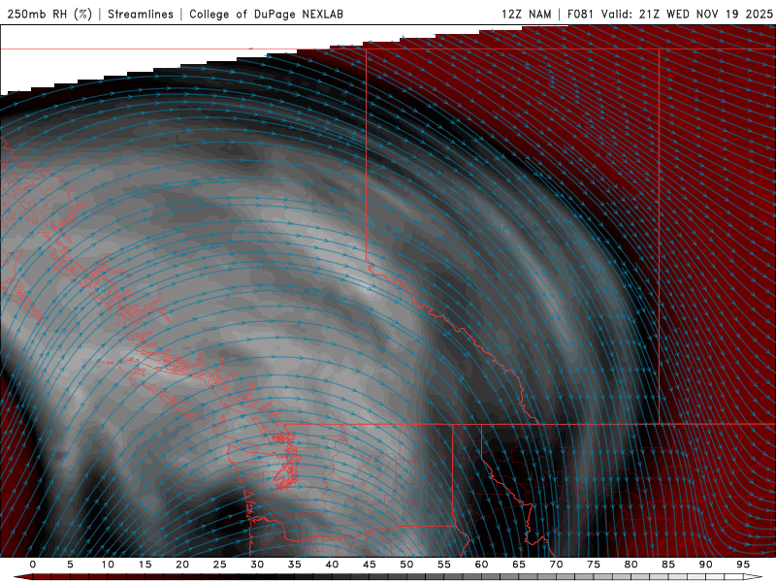Screen dimensions: 776x582
Task: Click the colorbar label "45"
Action: 370,565
